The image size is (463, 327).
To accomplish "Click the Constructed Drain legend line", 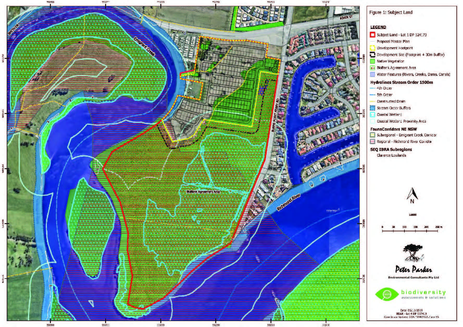I will click(x=372, y=101).
